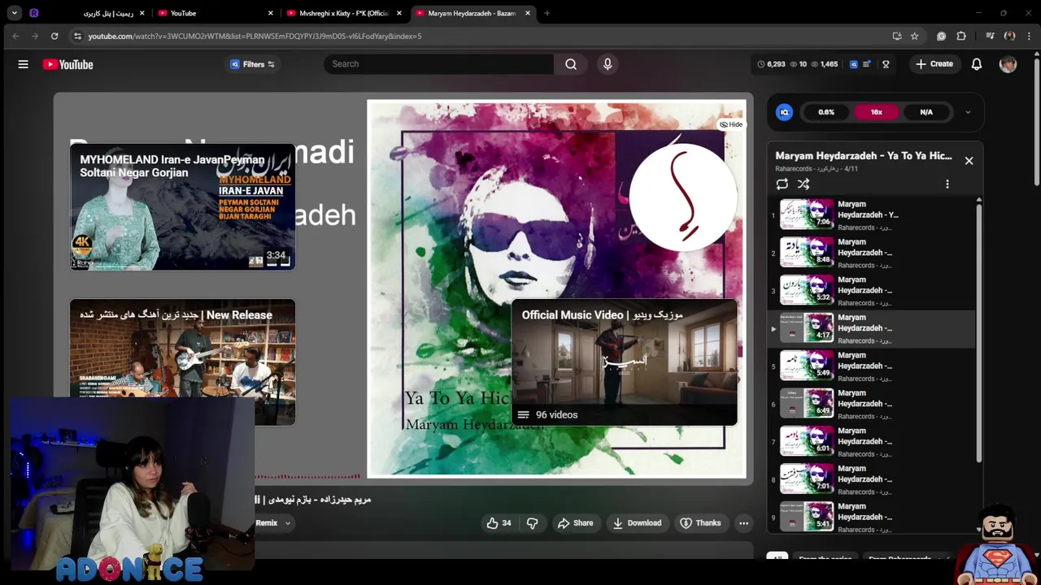Click the Share button
This screenshot has height=585, width=1041.
point(575,523)
